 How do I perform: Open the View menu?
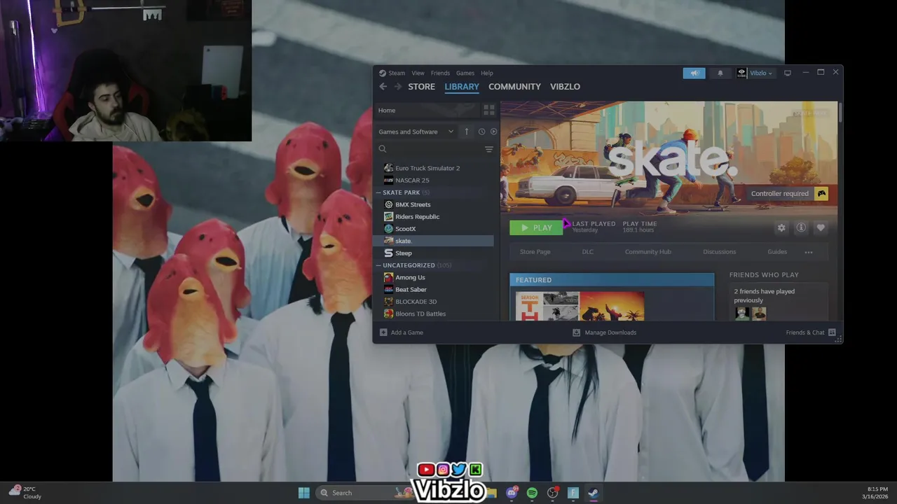pos(418,73)
